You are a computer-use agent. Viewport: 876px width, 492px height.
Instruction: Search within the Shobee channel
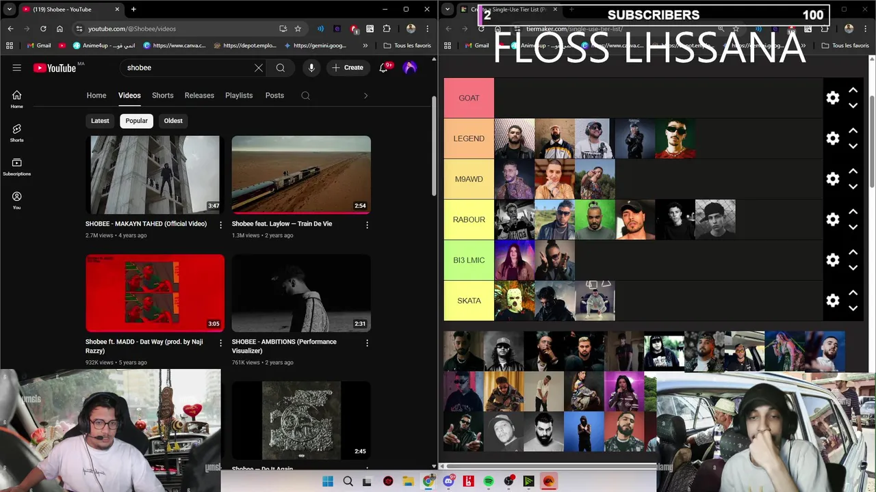(x=305, y=96)
